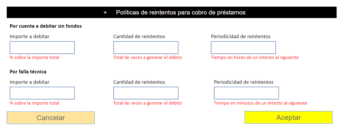Click Cantidad de reintentos field under sin fondos
The width and height of the screenshot is (342, 134).
[146, 48]
